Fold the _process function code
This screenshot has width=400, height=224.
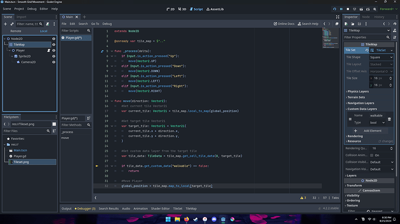click(112, 51)
